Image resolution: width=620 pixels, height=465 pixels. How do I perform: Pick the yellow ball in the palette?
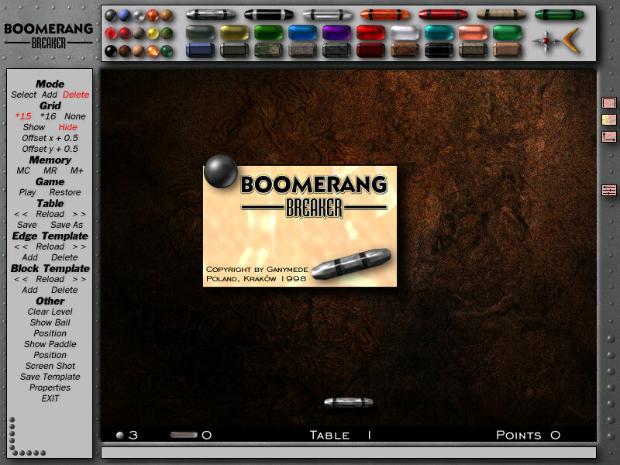coord(153,33)
